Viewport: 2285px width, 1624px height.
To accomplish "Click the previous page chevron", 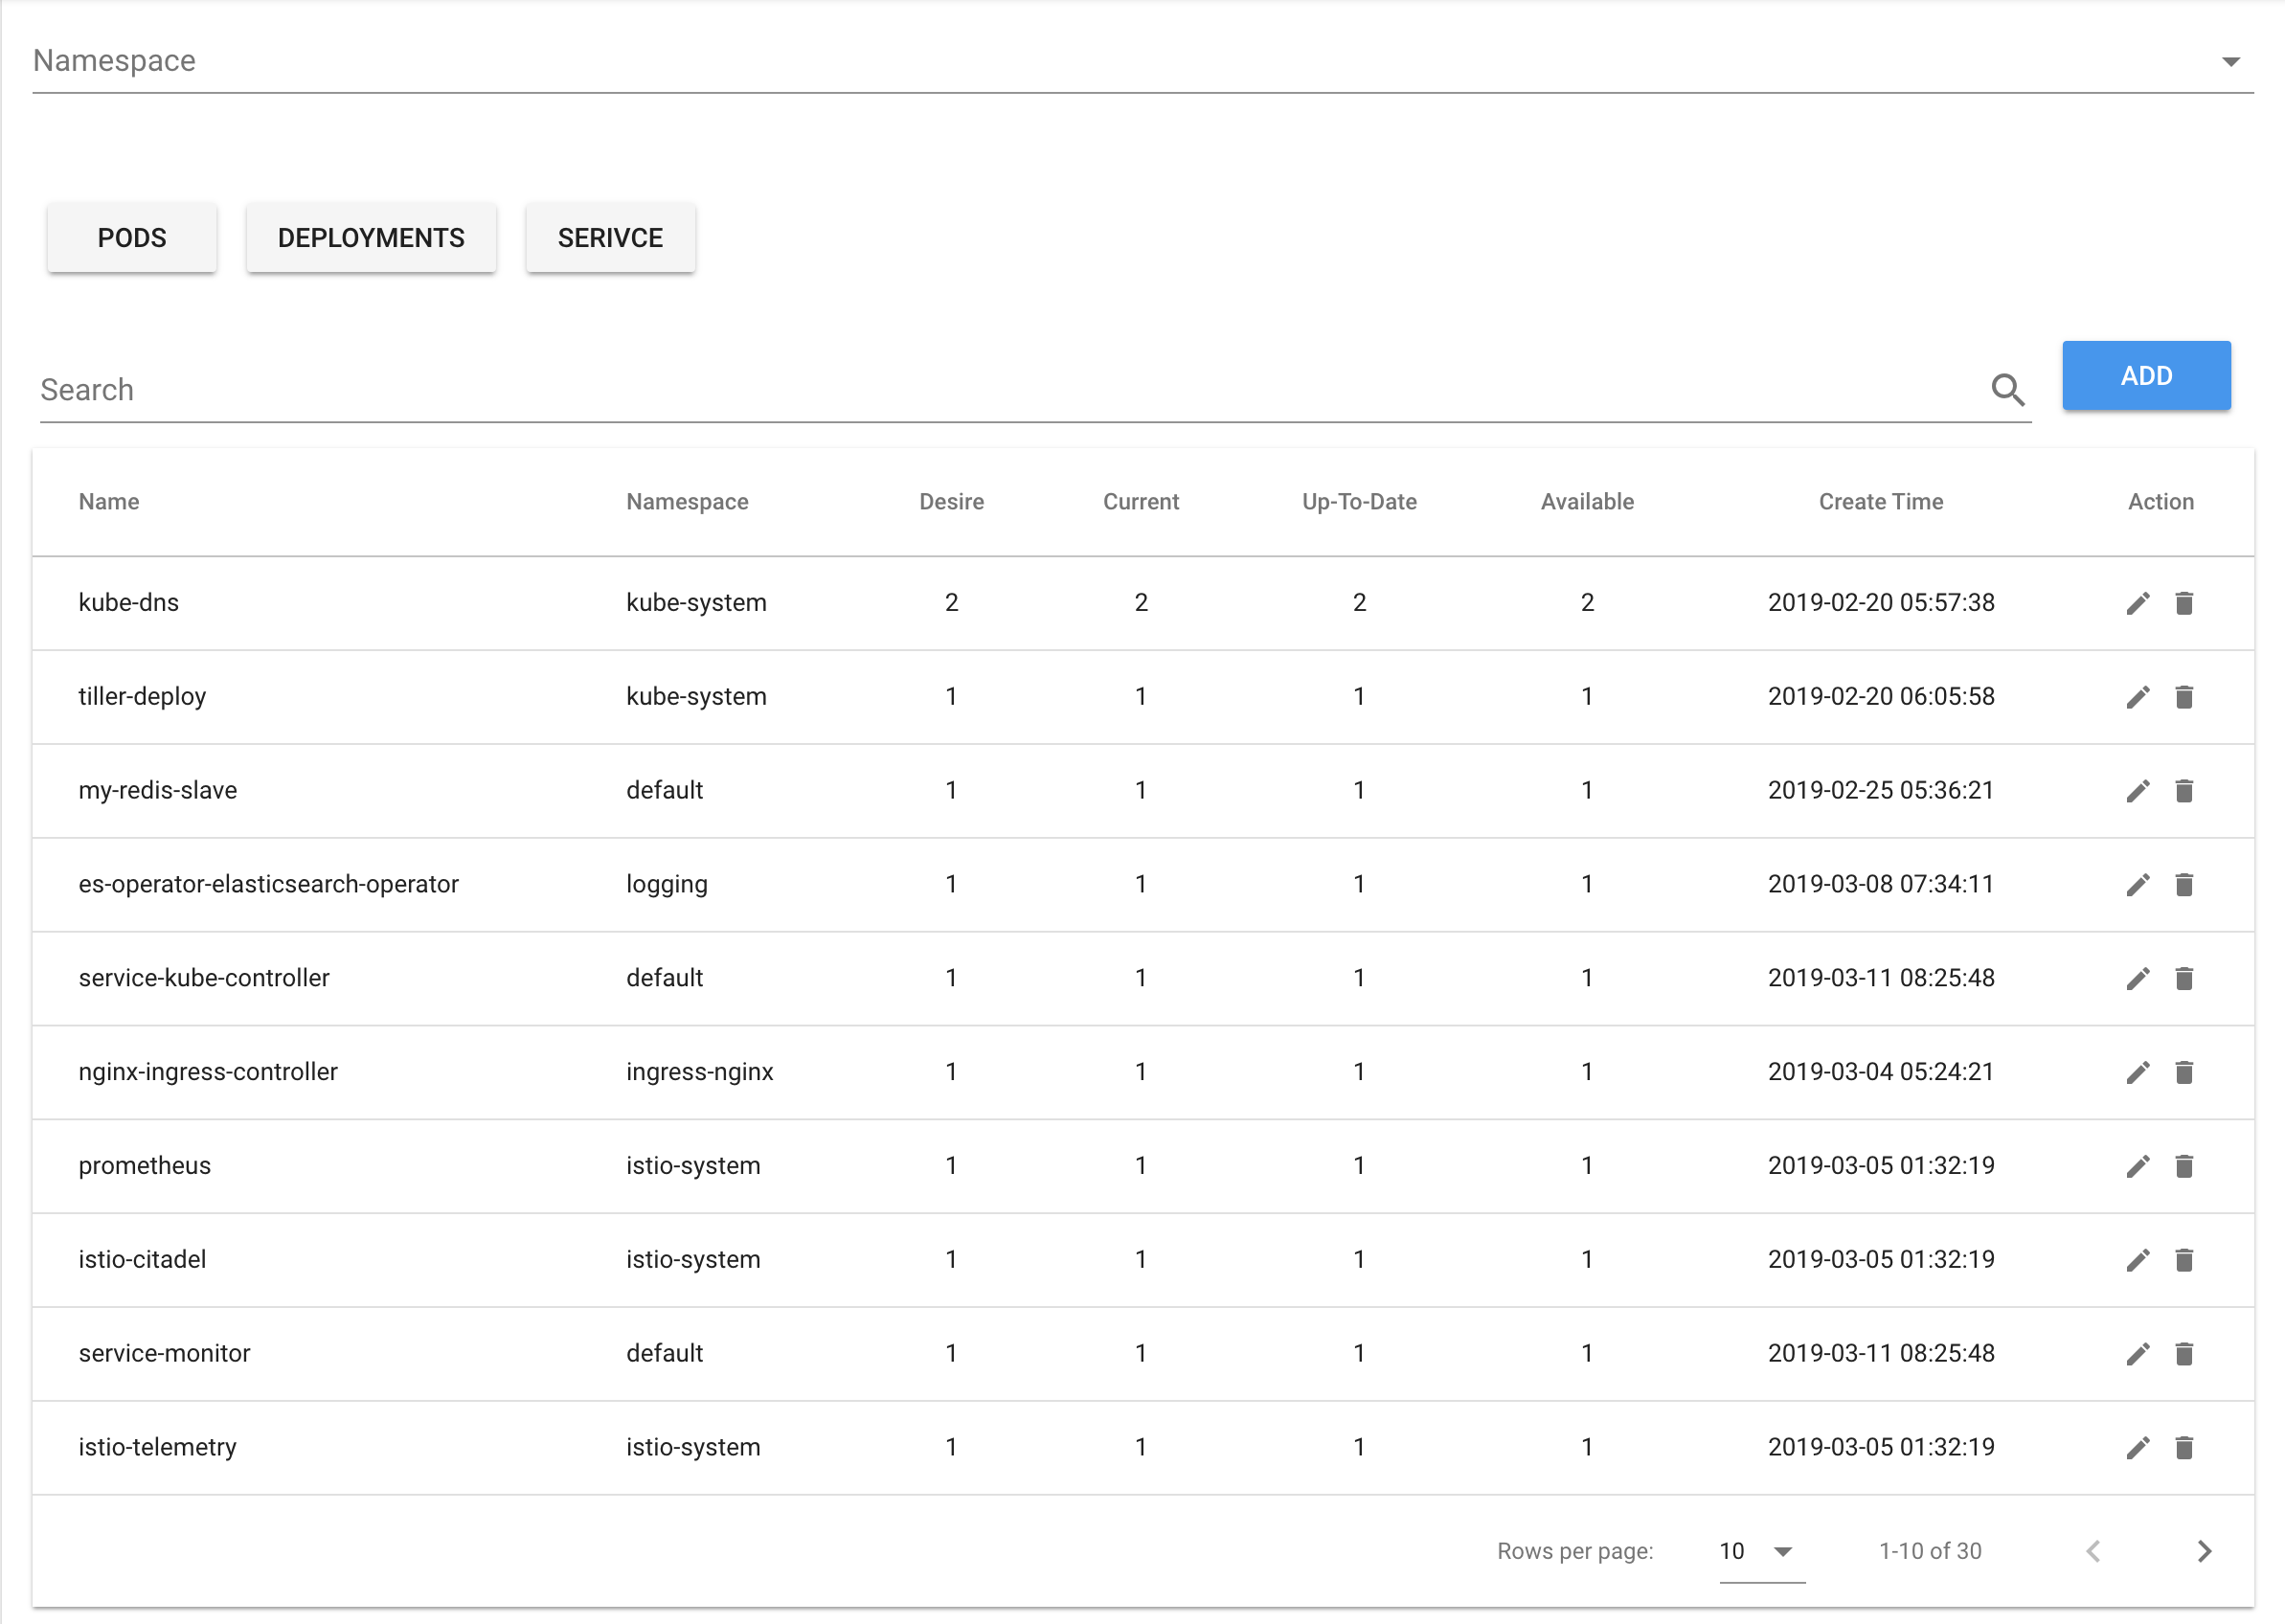I will point(2093,1551).
